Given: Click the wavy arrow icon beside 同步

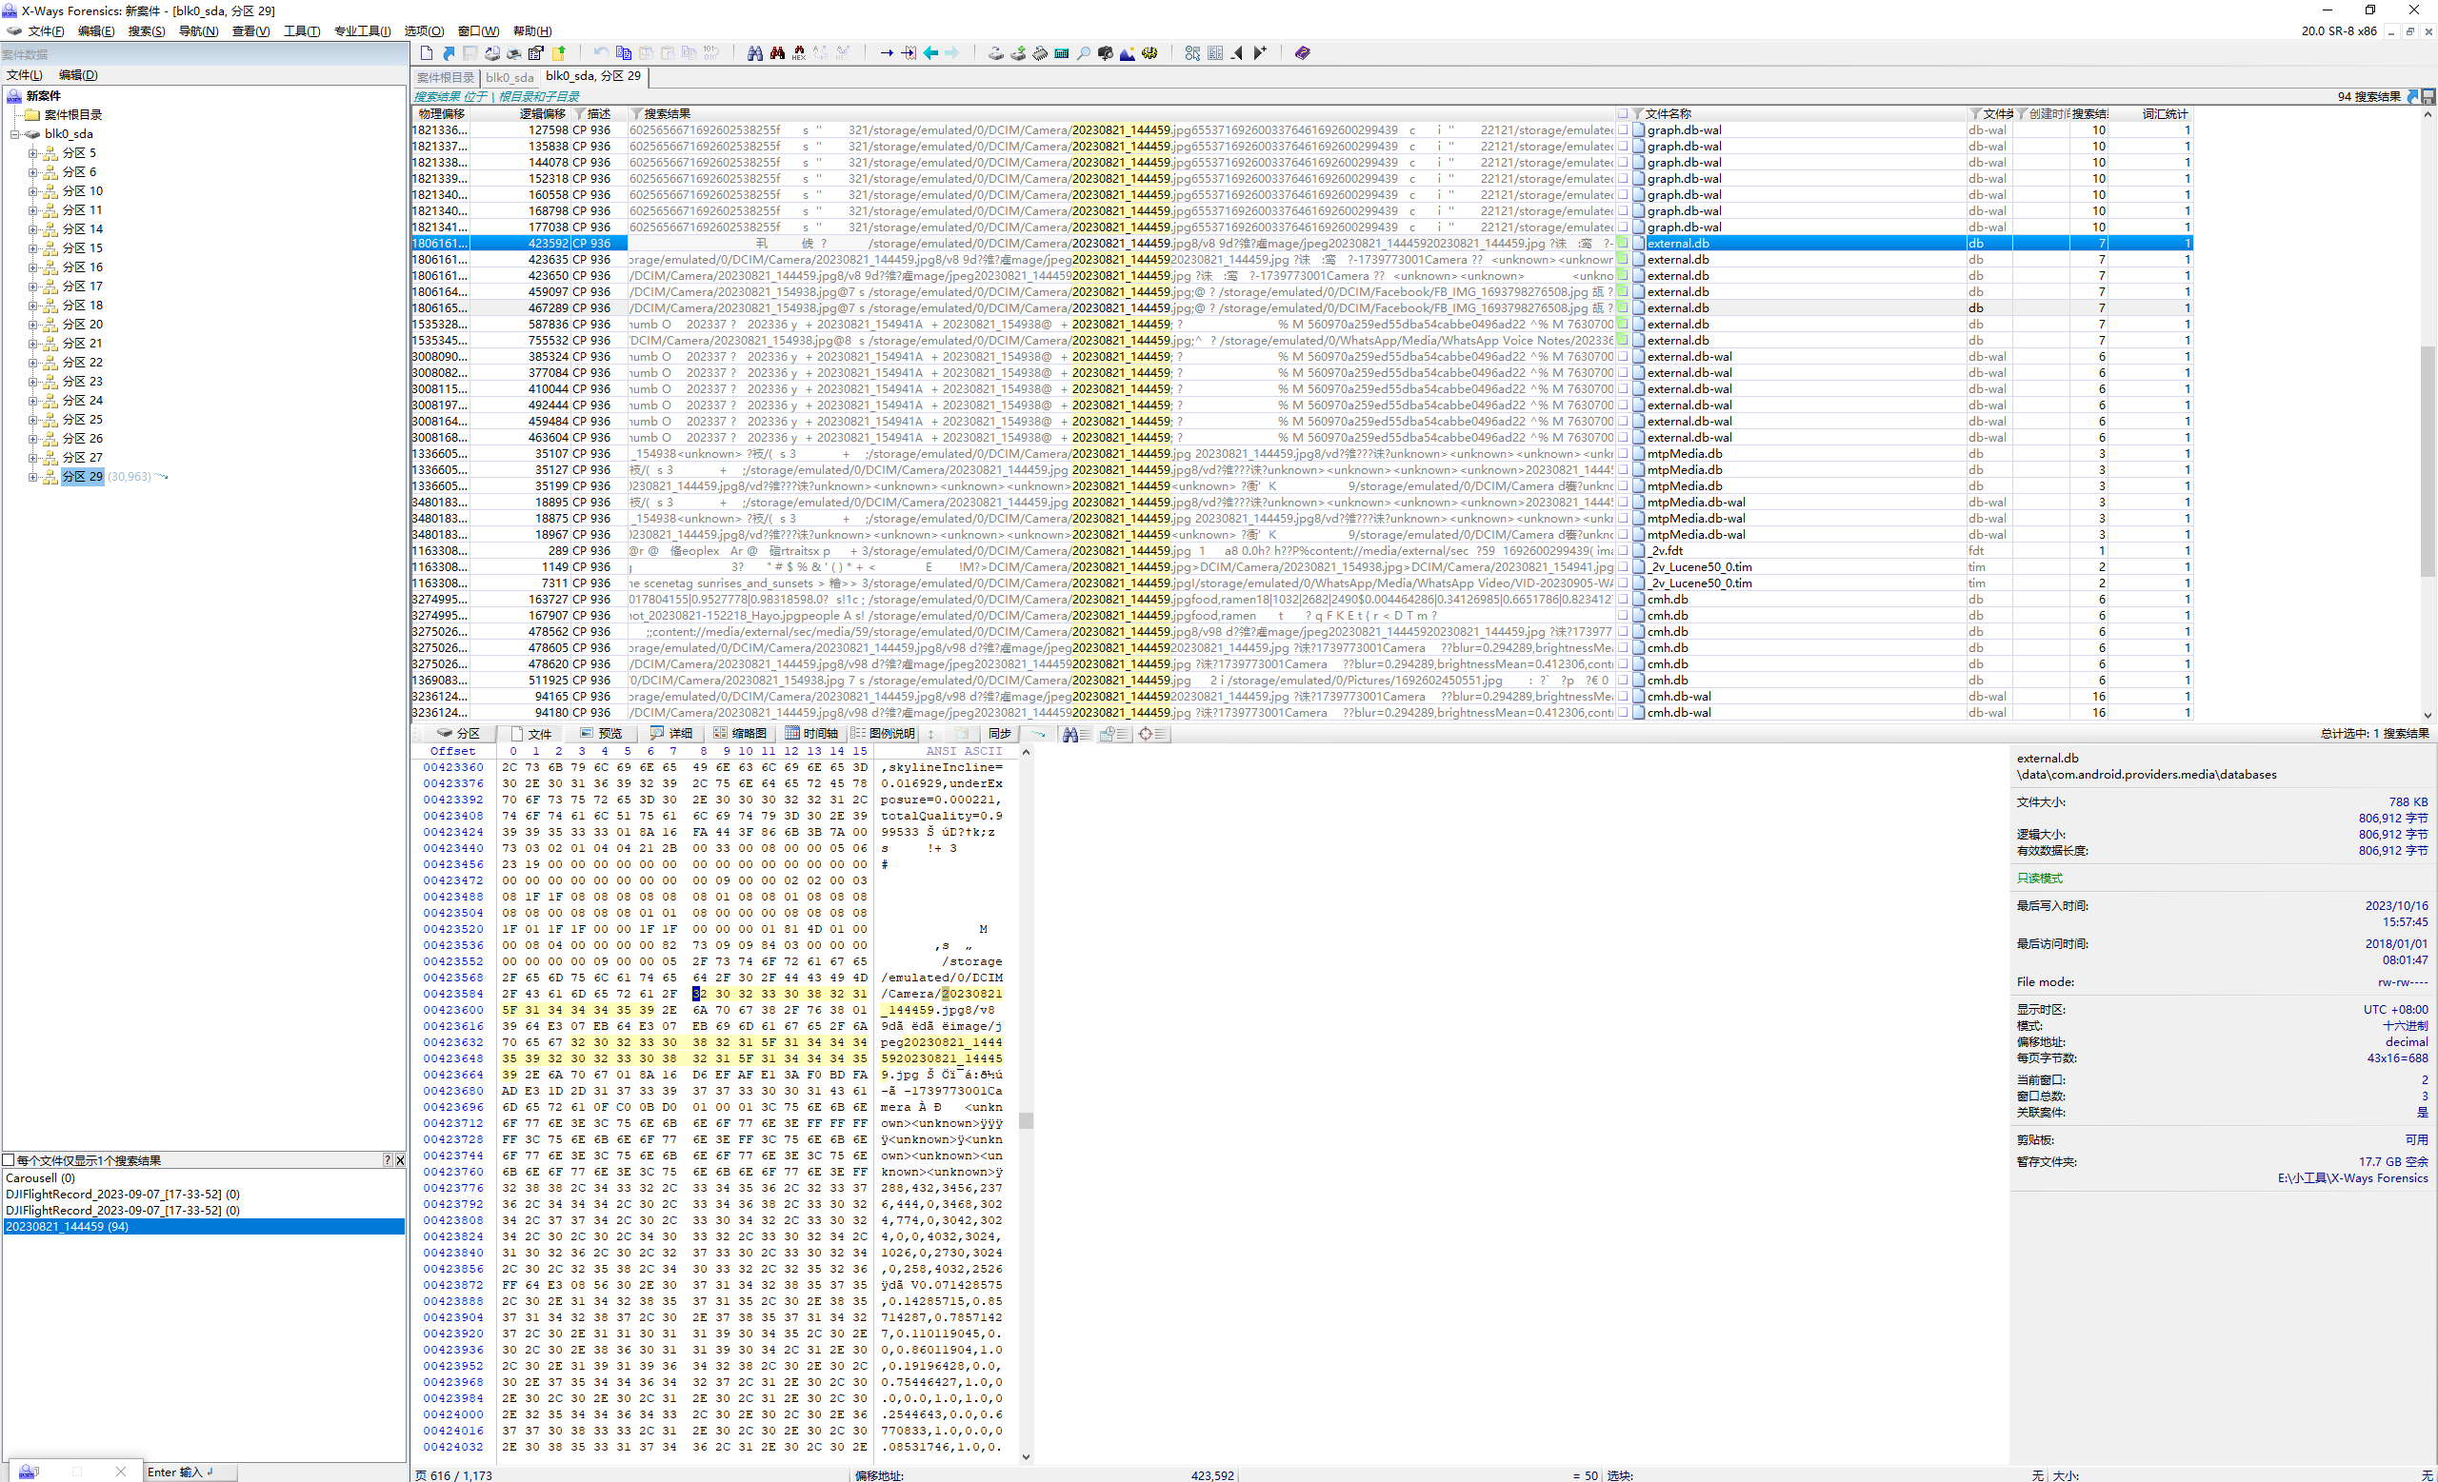Looking at the screenshot, I should pos(1038,734).
